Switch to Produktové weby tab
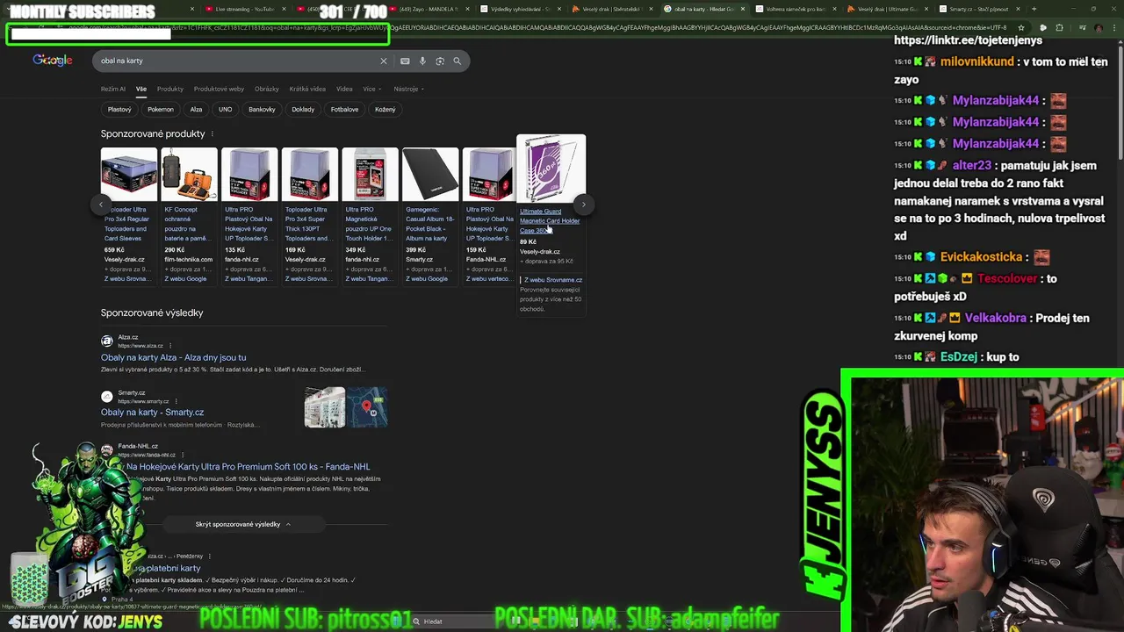1124x632 pixels. [219, 89]
